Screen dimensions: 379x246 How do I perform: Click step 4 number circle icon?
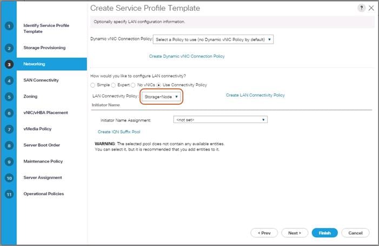point(9,80)
